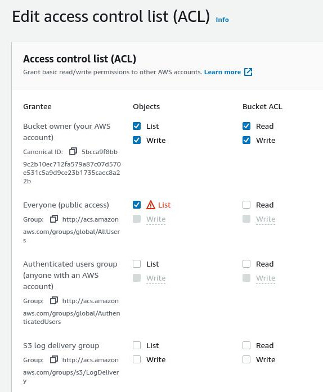Viewport: 323px width, 392px height.
Task: Check Authenticated users group Bucket ACL Read
Action: pyautogui.click(x=246, y=264)
